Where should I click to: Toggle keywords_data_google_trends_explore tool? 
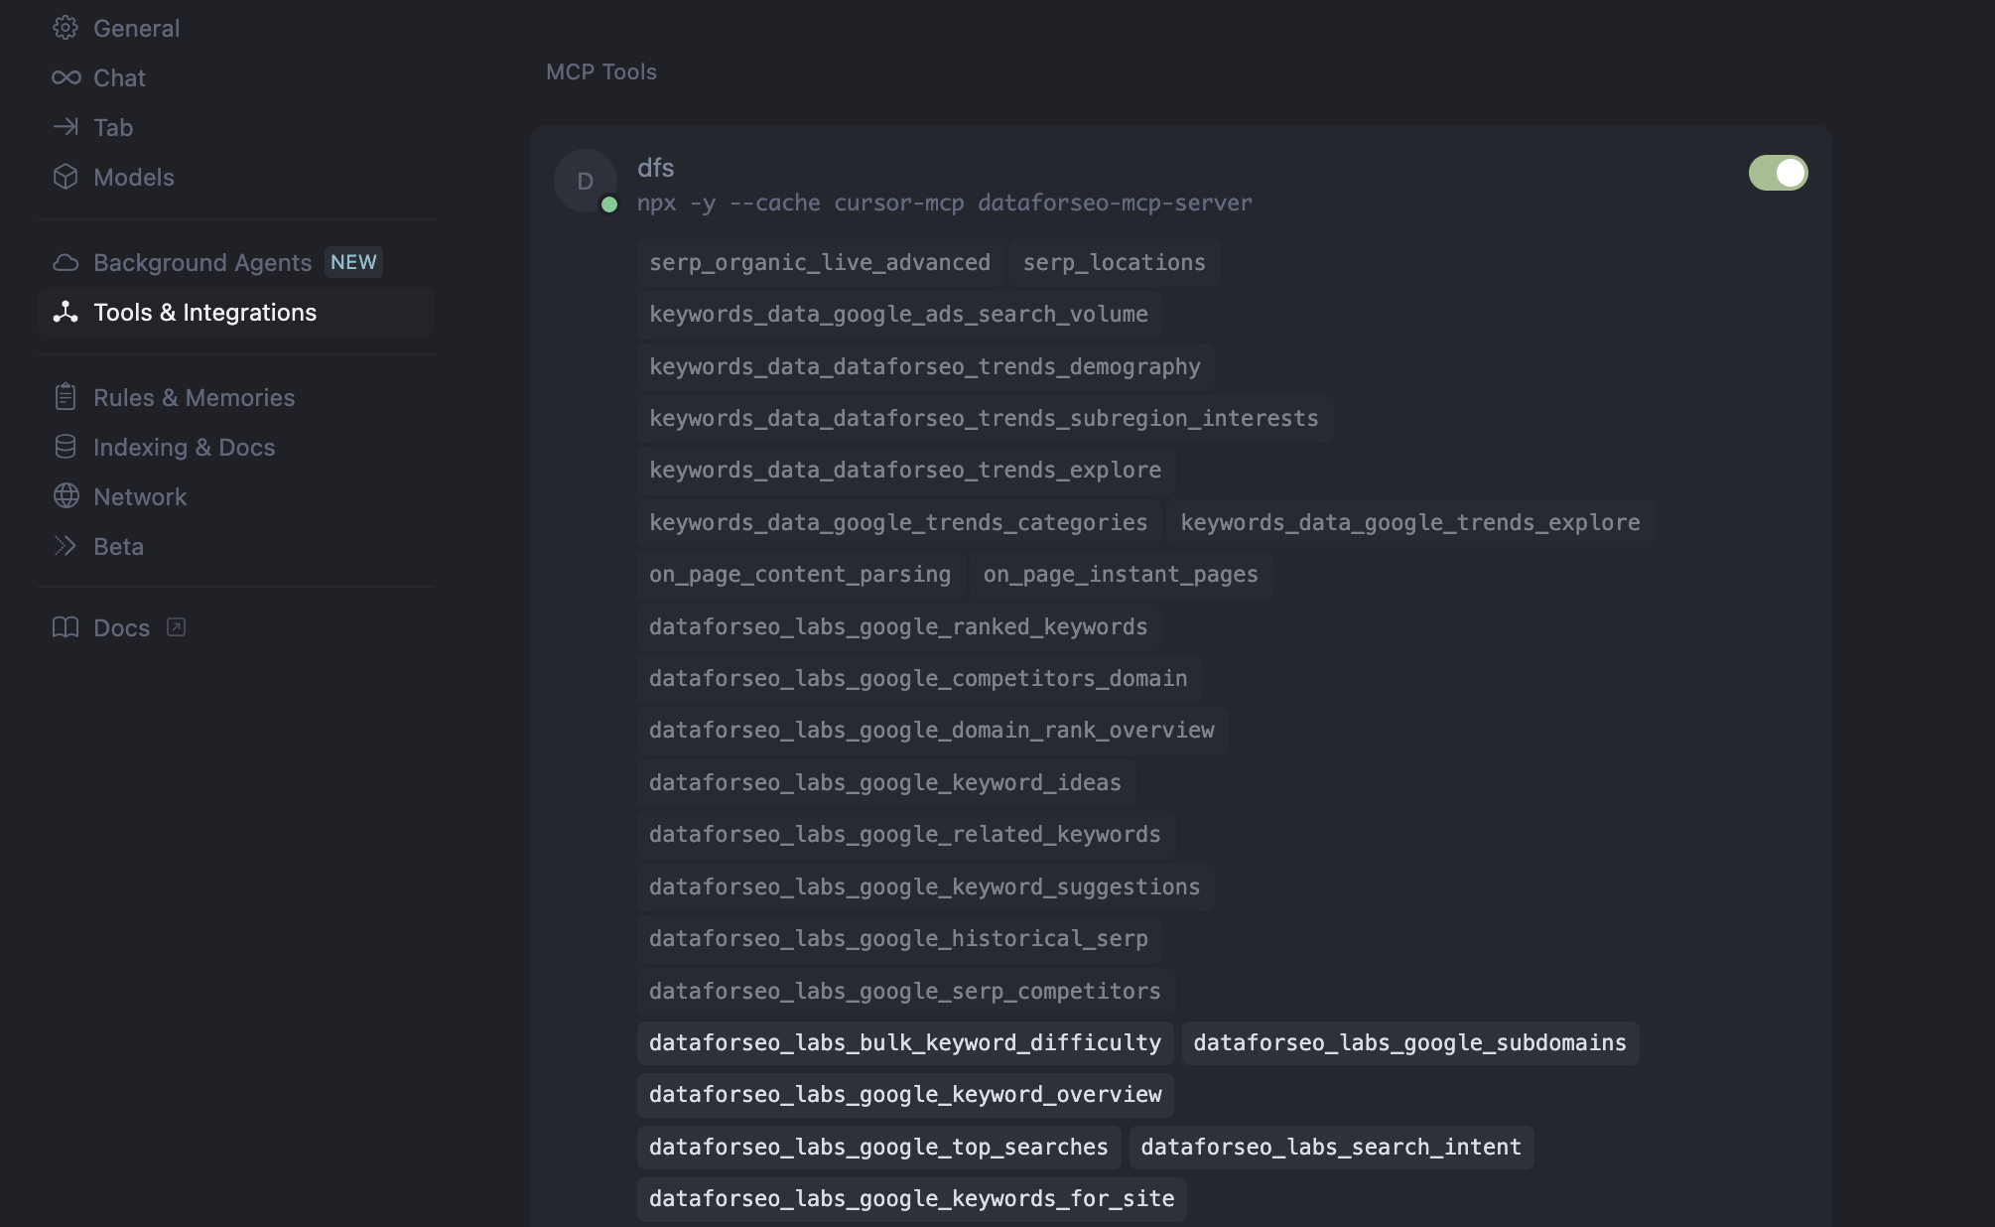(1410, 523)
